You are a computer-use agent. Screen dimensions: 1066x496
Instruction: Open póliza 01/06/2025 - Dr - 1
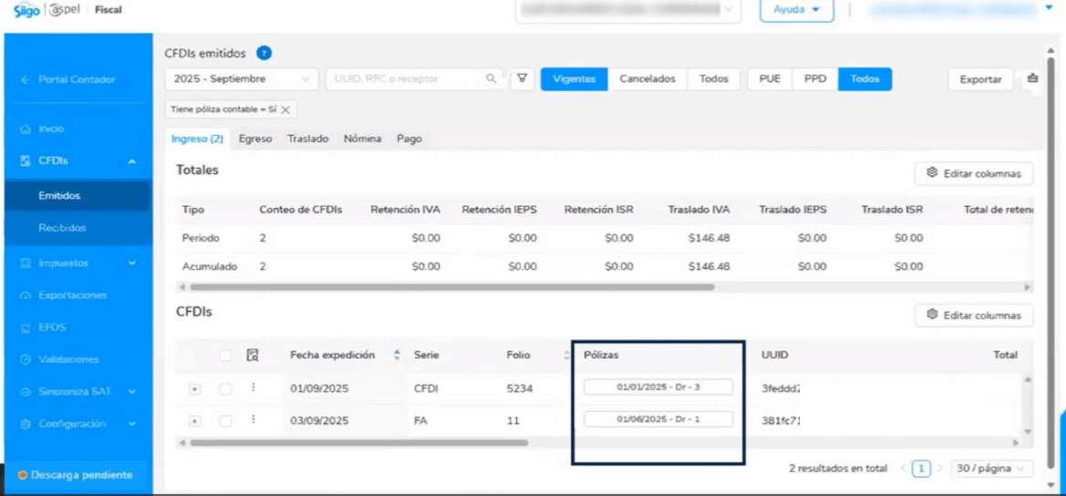[x=658, y=419]
